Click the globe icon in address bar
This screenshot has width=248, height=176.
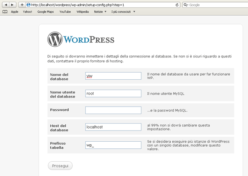(29, 5)
